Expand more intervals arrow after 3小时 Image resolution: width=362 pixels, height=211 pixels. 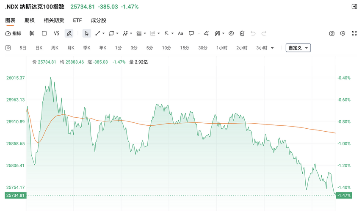(272, 48)
